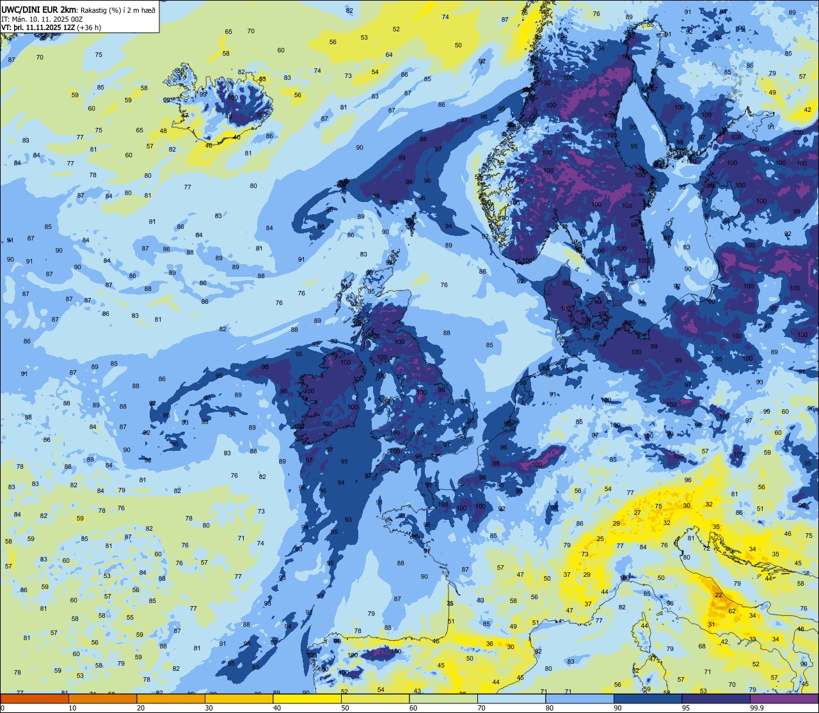Image resolution: width=819 pixels, height=713 pixels.
Task: Click the bright yellow 40–50 legend swatch
Action: [307, 699]
